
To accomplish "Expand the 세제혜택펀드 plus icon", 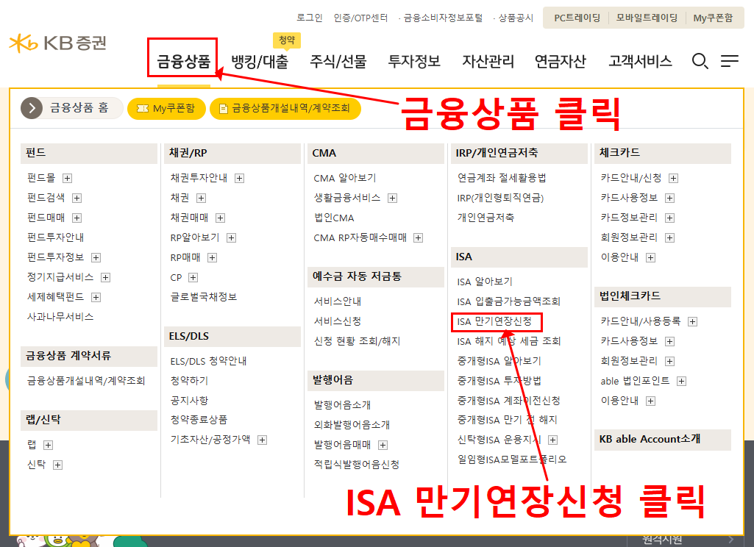I will [96, 297].
